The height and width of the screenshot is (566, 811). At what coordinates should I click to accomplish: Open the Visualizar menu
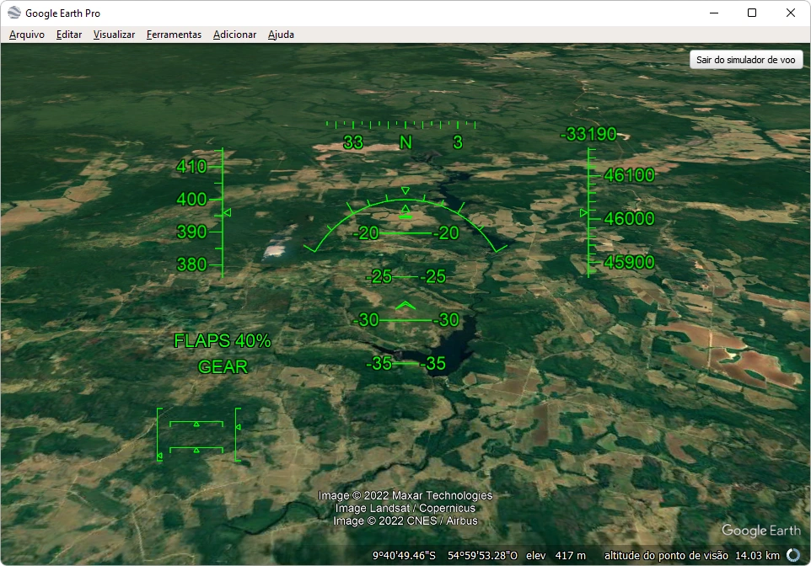pos(114,35)
